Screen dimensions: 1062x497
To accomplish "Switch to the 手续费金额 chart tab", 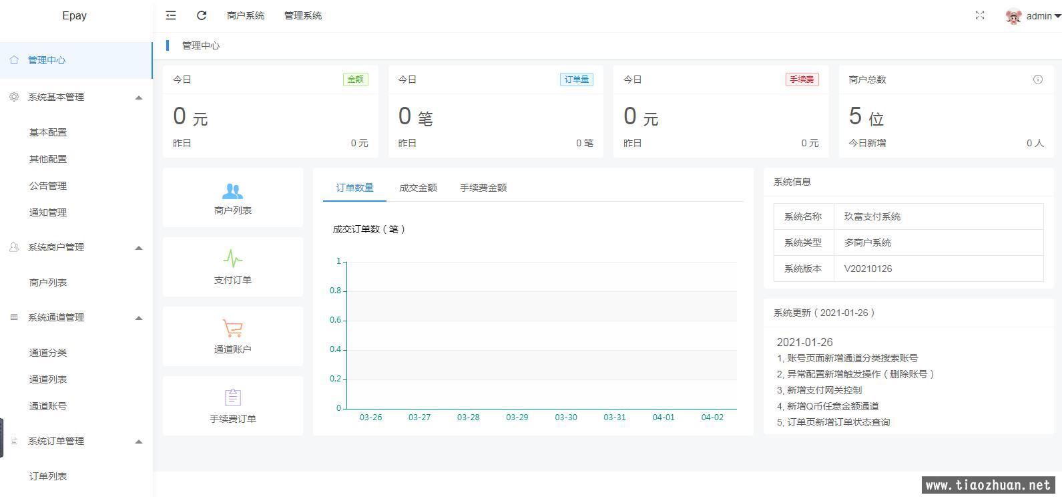I will (483, 188).
